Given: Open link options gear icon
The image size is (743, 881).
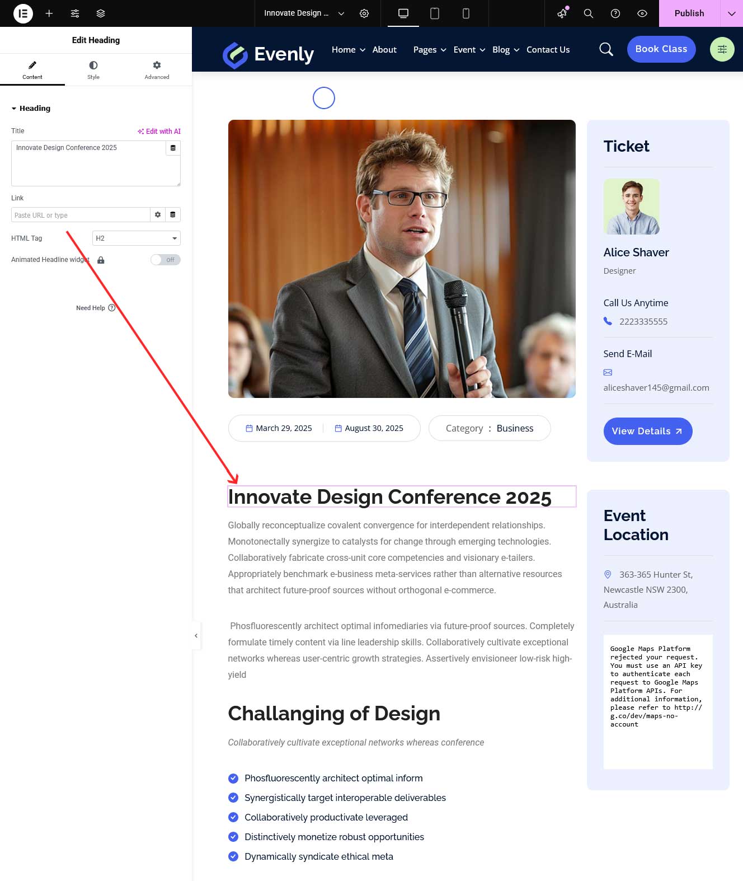Looking at the screenshot, I should tap(158, 215).
